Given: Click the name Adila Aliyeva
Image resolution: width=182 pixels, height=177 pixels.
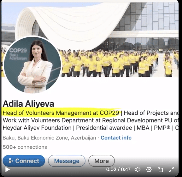Looking at the screenshot, I should pos(28,104).
